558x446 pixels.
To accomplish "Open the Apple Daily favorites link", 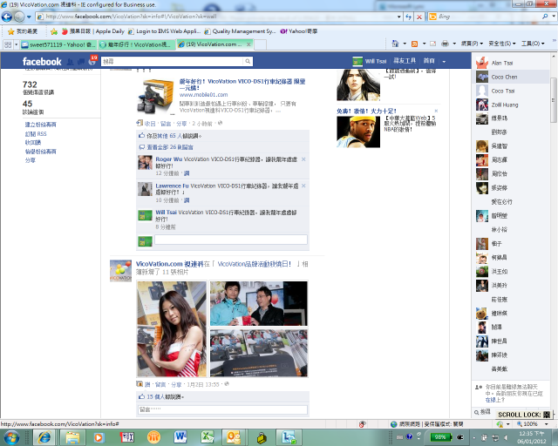I will (x=93, y=31).
